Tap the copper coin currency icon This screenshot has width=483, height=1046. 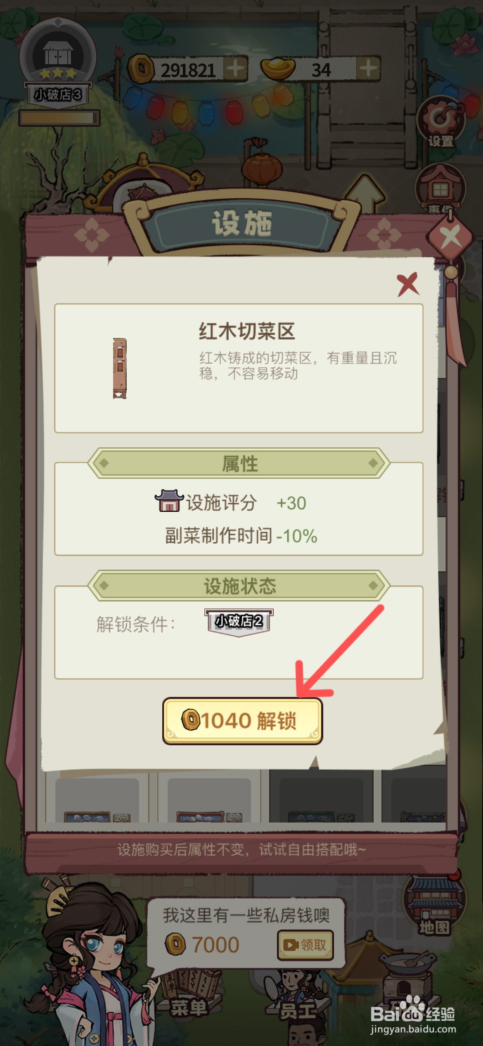pyautogui.click(x=141, y=69)
